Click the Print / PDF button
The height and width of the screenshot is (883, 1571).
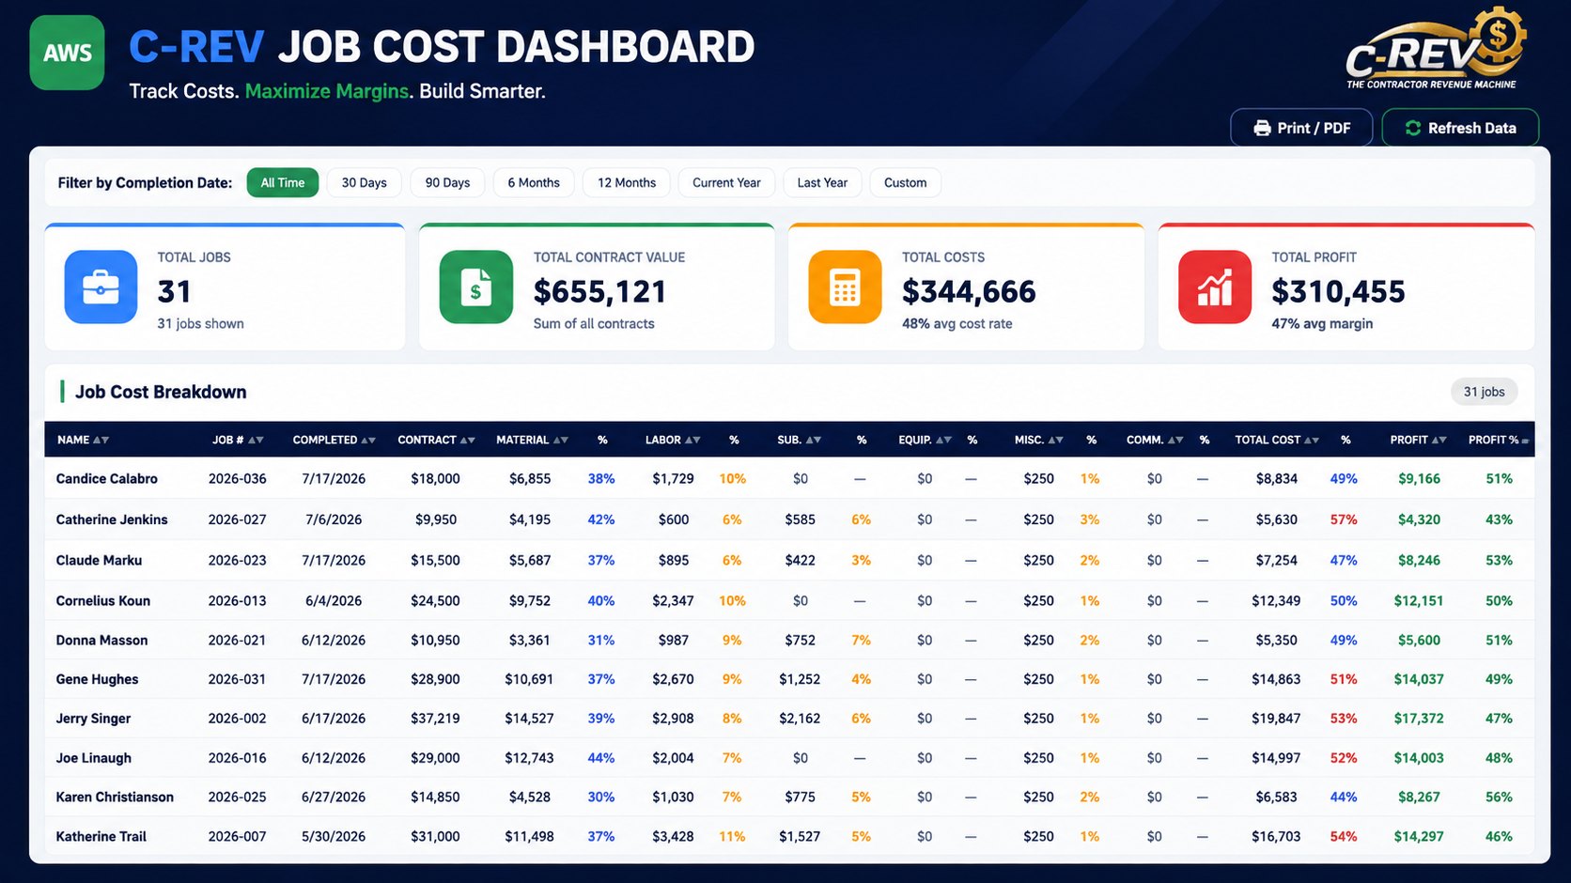pyautogui.click(x=1301, y=128)
